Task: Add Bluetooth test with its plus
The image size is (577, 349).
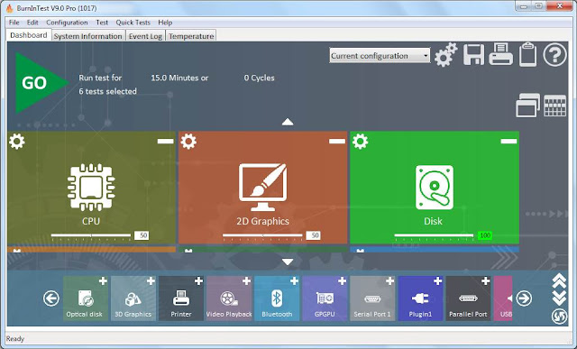Action: click(295, 281)
